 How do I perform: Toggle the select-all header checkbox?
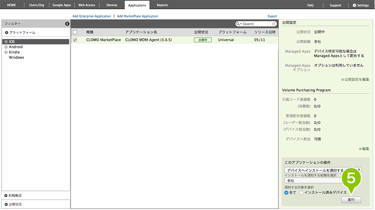75,32
